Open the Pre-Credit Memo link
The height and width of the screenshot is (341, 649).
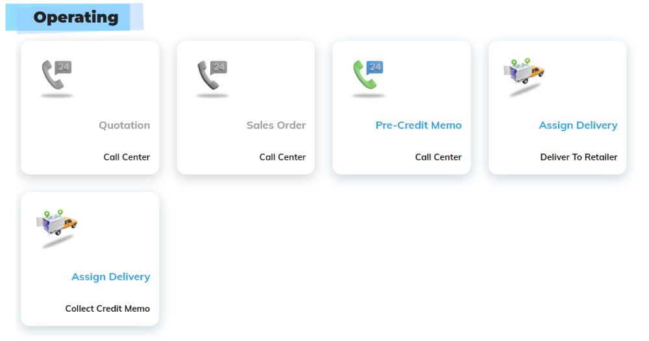pos(419,125)
